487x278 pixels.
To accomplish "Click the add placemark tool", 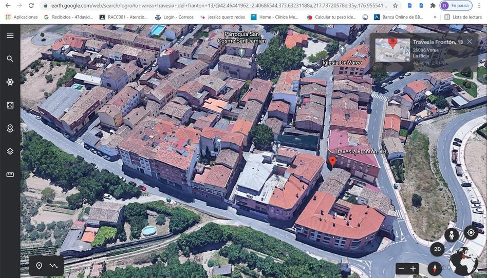I will pyautogui.click(x=39, y=266).
